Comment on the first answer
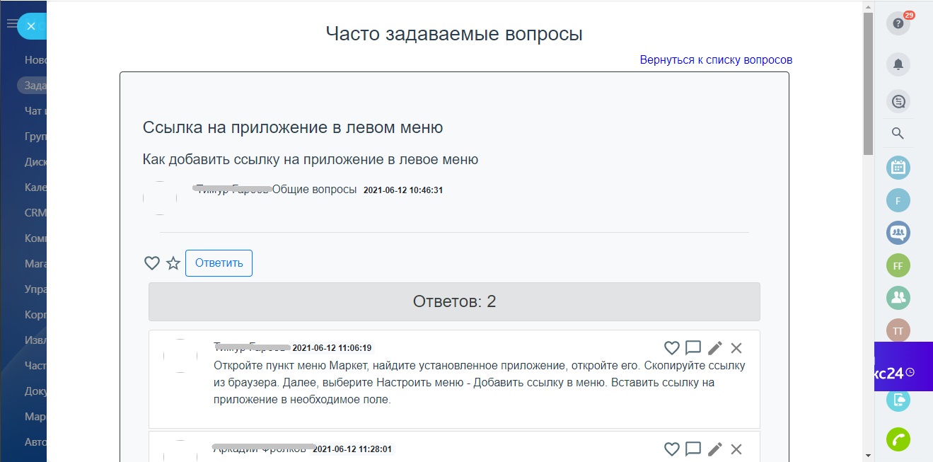This screenshot has height=462, width=933. [693, 347]
